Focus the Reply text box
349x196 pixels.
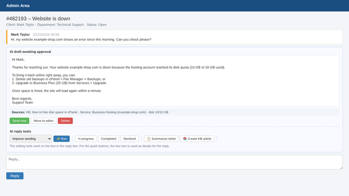[174, 162]
